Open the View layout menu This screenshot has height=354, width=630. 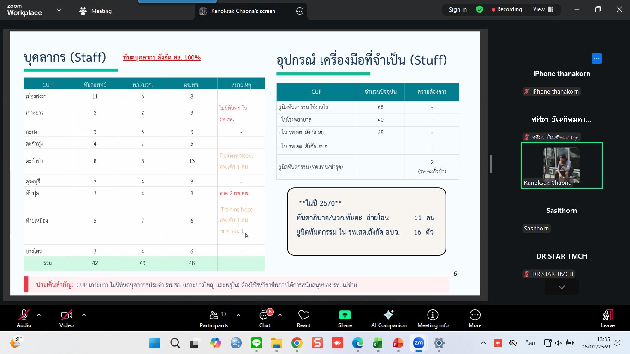pos(543,10)
